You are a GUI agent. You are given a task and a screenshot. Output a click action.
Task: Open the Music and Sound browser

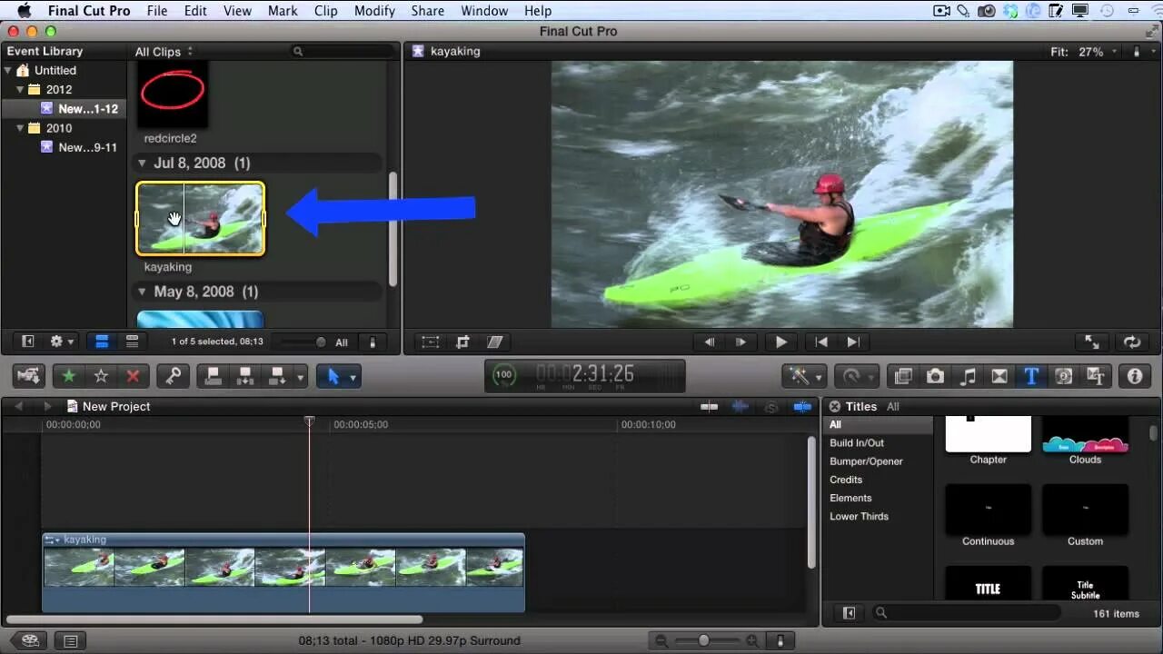tap(968, 376)
